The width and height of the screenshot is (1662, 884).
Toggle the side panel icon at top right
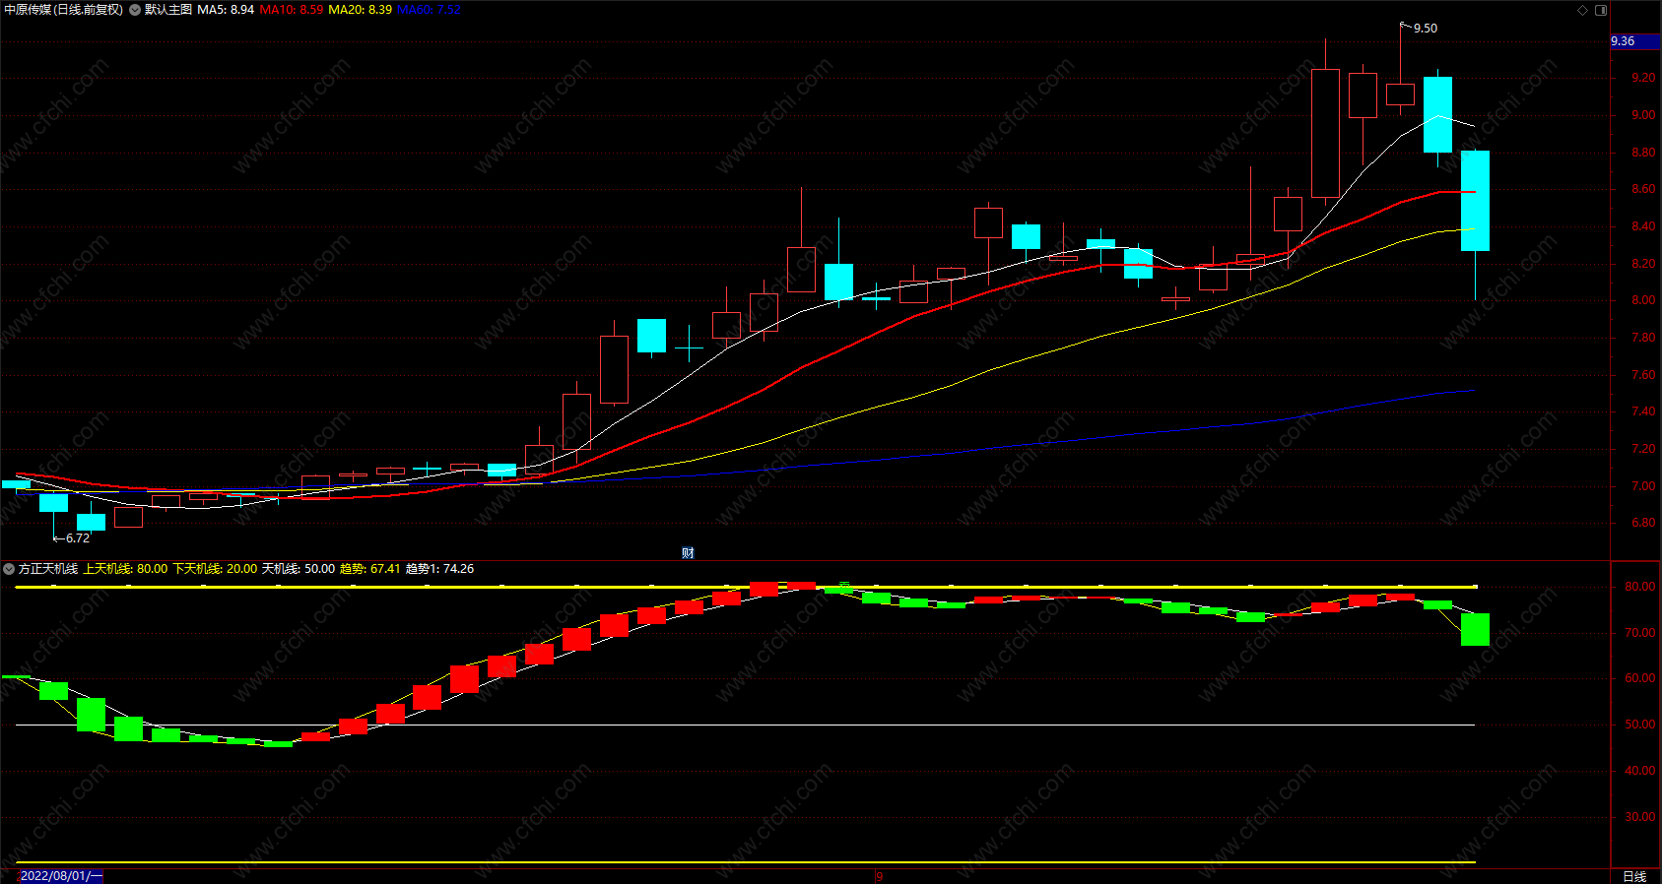pyautogui.click(x=1601, y=10)
